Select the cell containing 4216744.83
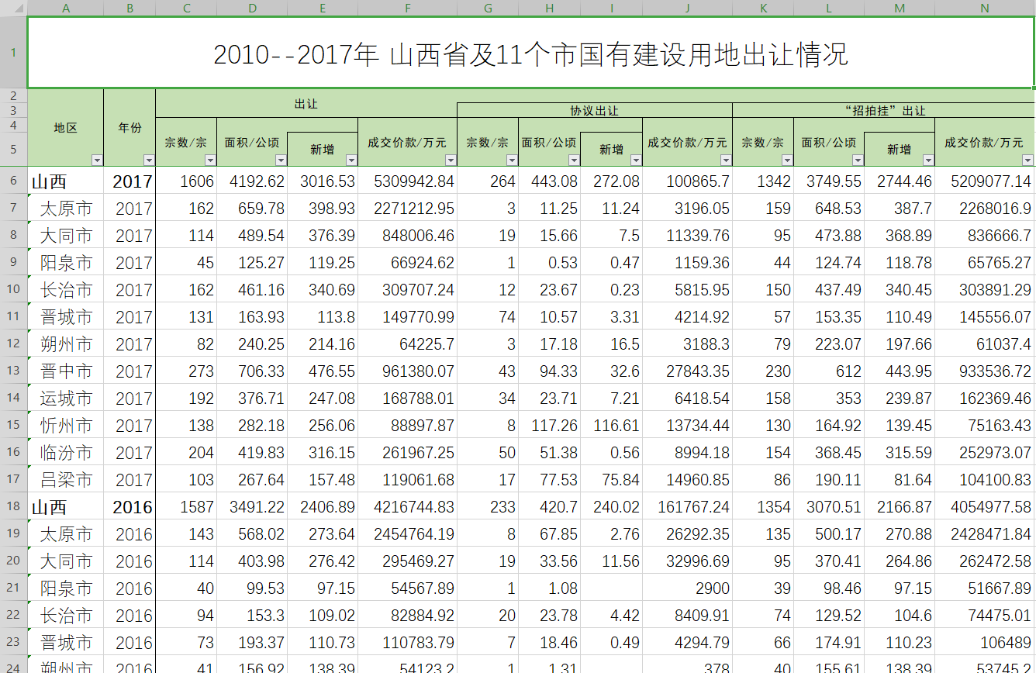1036x673 pixels. click(x=407, y=507)
